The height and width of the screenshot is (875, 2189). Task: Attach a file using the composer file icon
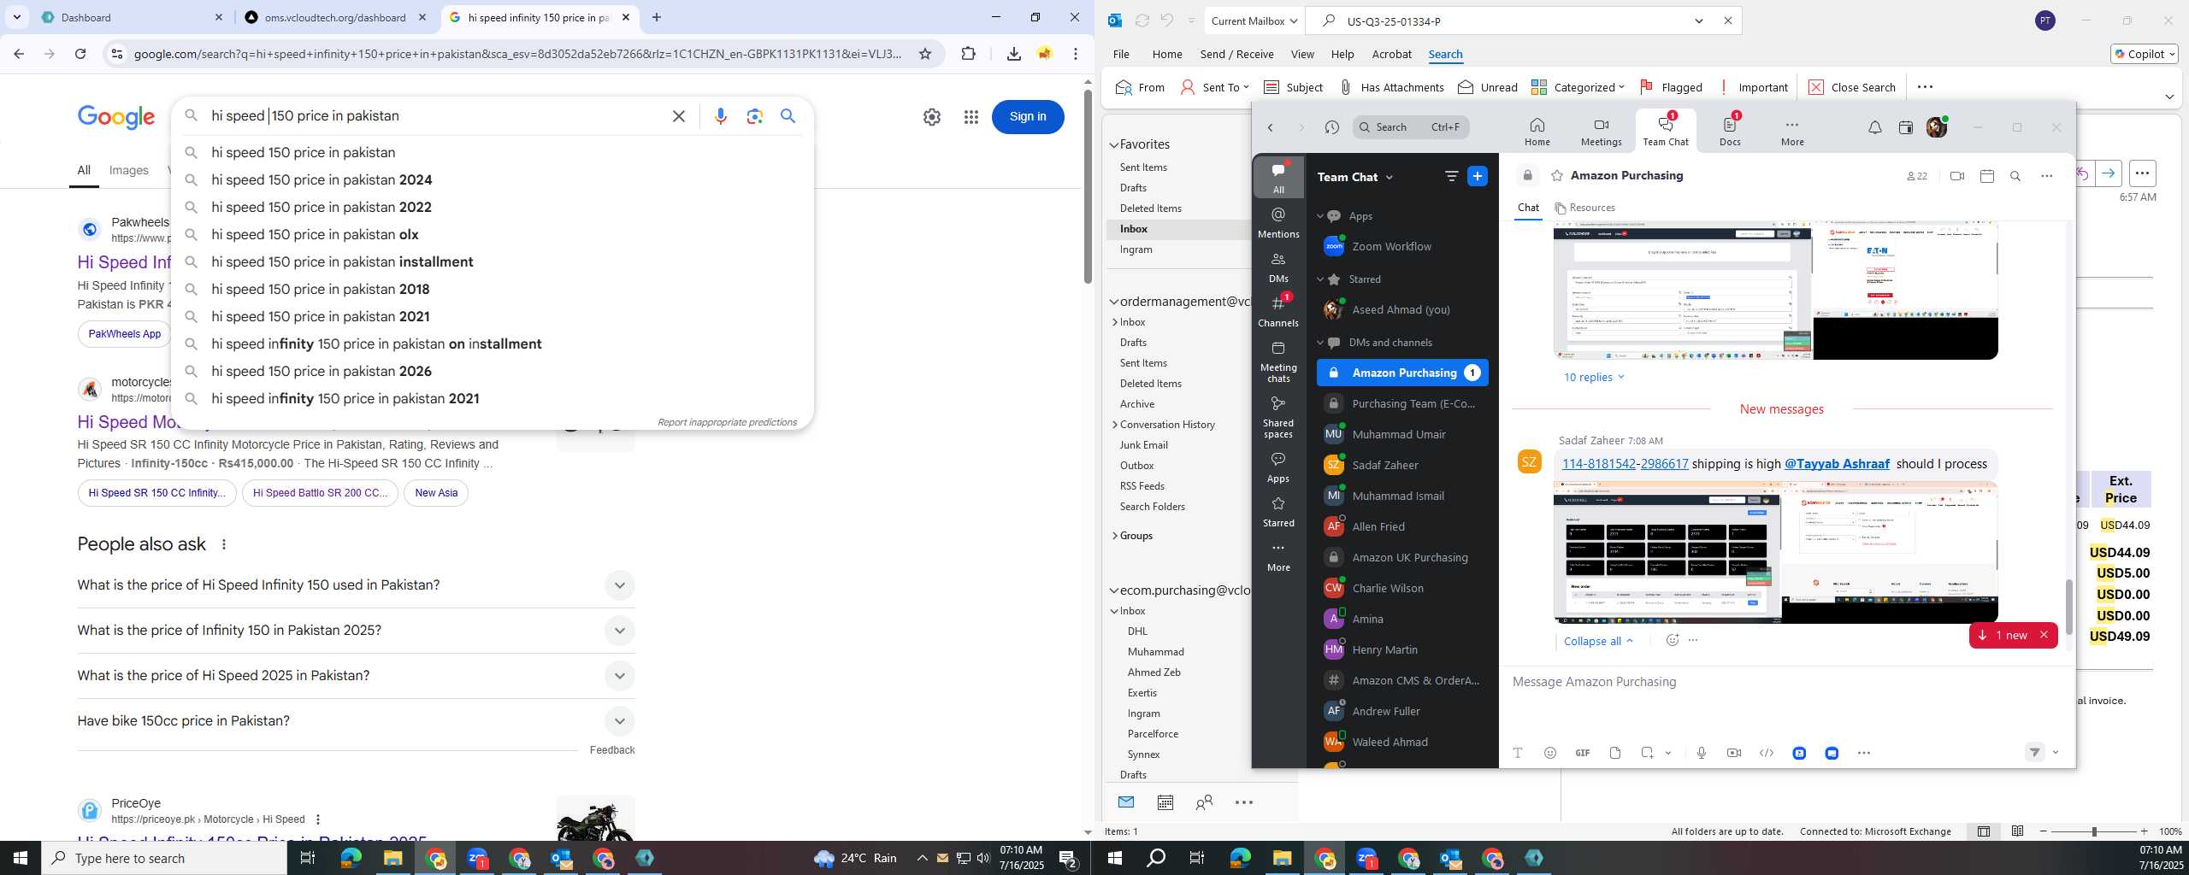1614,753
